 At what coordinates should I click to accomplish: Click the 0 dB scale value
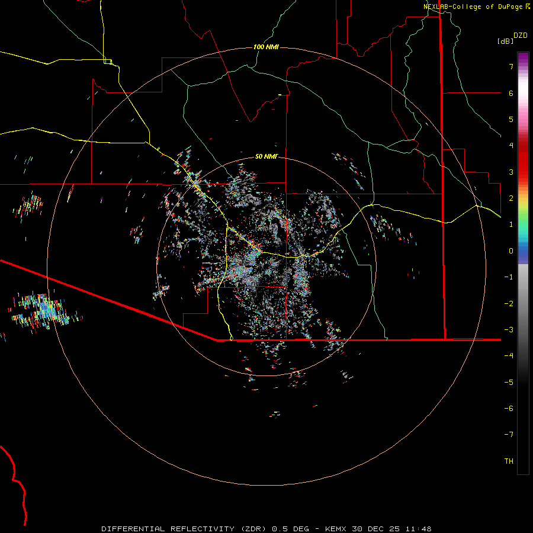click(x=511, y=251)
